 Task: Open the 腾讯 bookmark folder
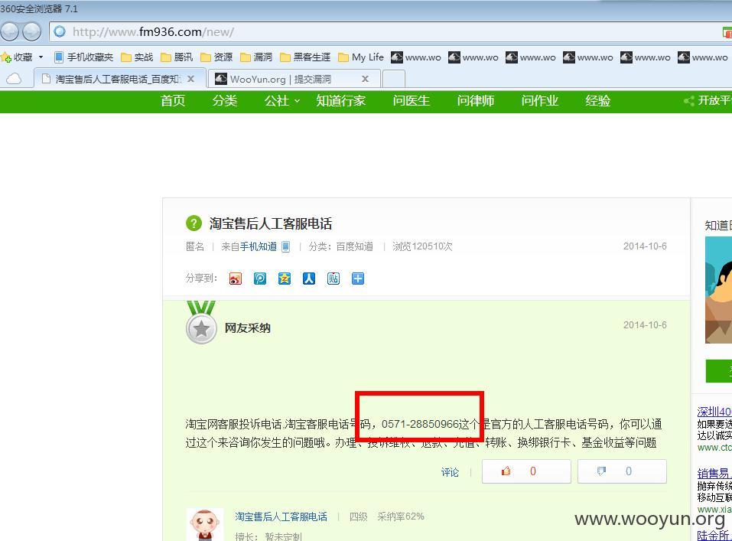click(177, 57)
